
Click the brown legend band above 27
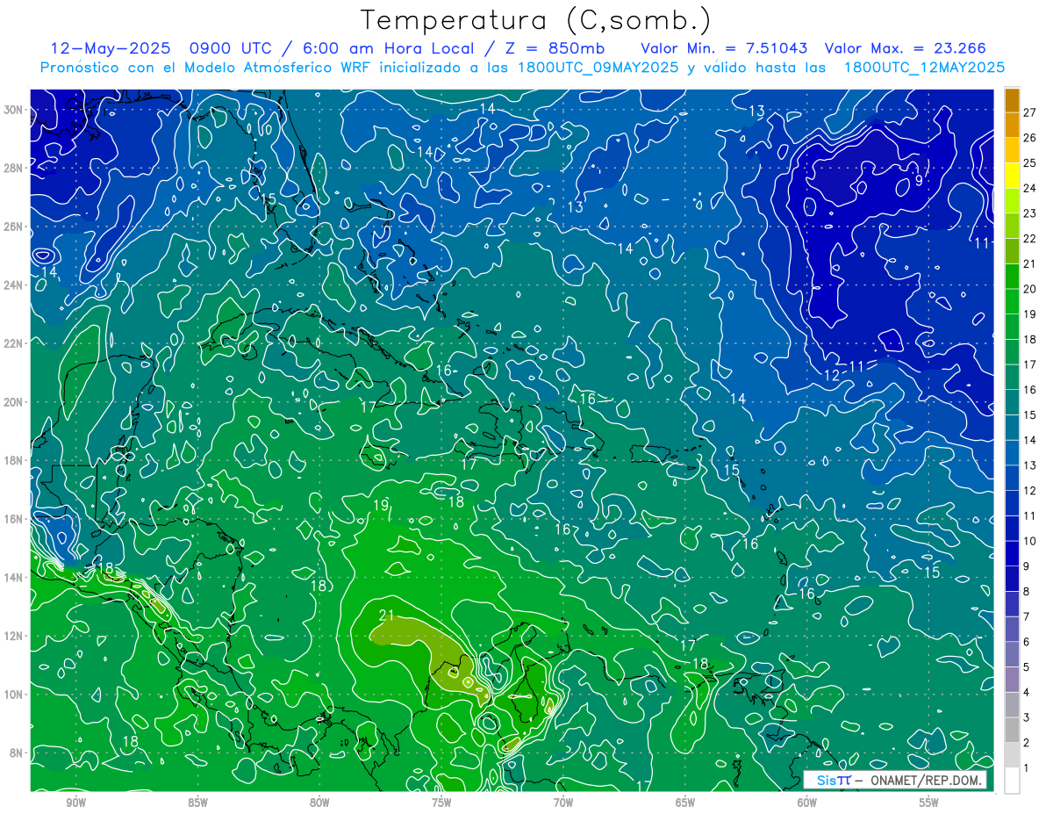click(x=1012, y=99)
